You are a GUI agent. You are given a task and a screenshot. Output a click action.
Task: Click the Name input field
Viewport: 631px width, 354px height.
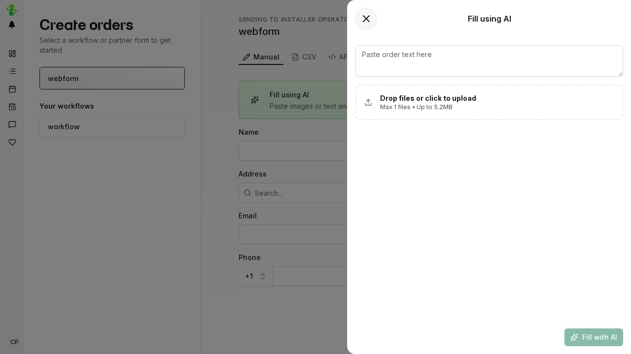coord(293,151)
